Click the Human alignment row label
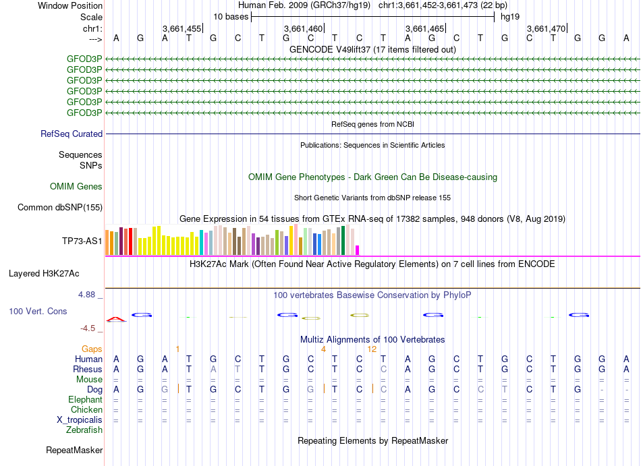641x466 pixels. [88, 359]
